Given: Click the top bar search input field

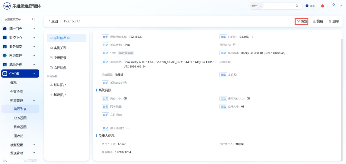Looking at the screenshot, I should coord(279,6).
